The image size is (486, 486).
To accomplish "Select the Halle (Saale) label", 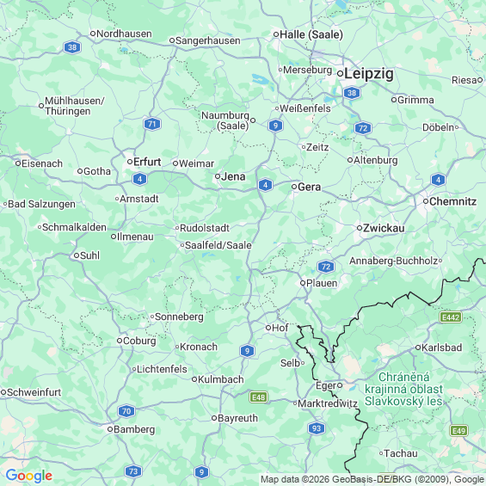I will coord(311,34).
